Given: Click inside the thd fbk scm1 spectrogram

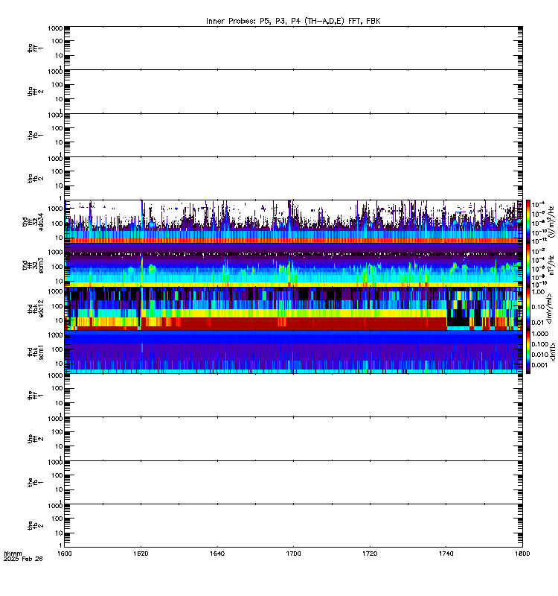Looking at the screenshot, I should pos(293,352).
